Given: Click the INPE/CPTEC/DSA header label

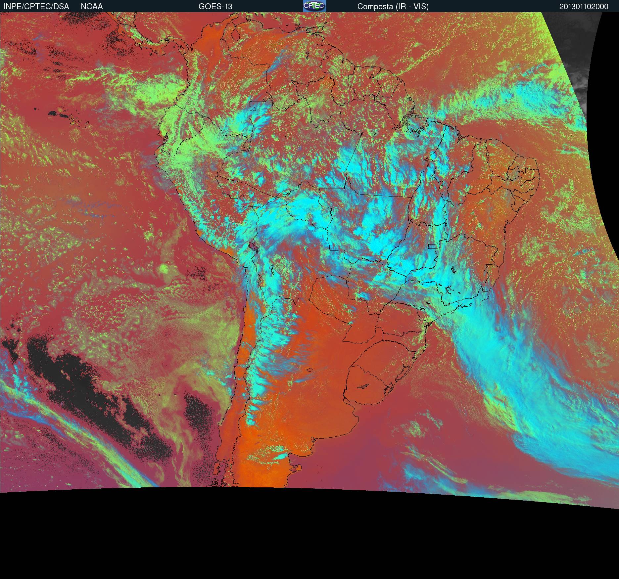Looking at the screenshot, I should [x=36, y=7].
